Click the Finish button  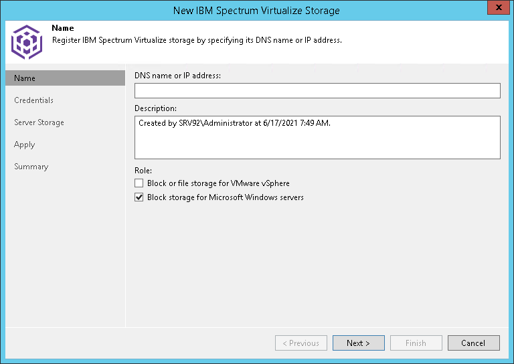click(416, 343)
